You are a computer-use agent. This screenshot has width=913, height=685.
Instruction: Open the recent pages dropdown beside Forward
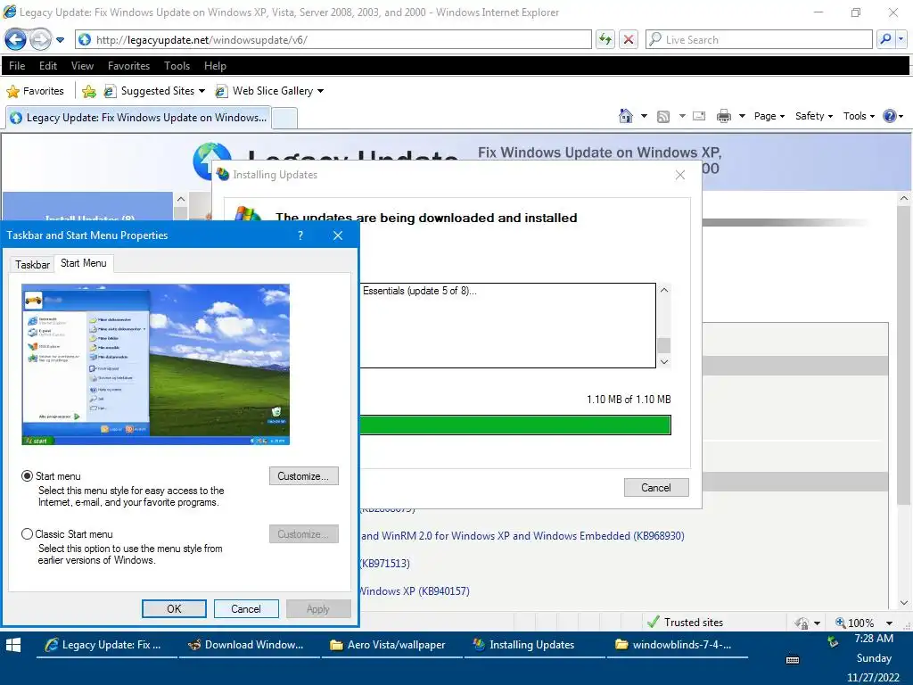[60, 40]
